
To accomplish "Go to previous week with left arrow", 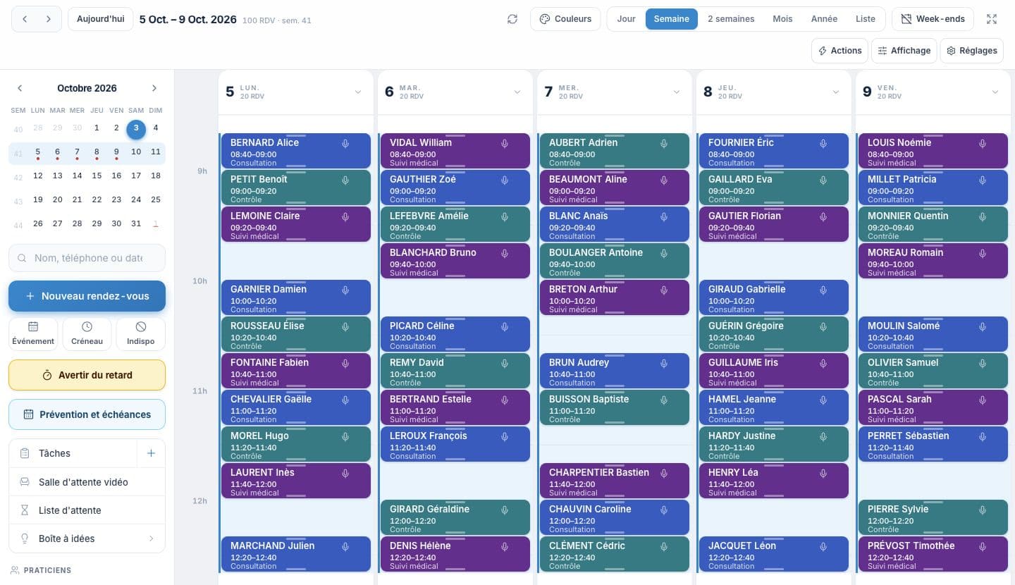I will coord(25,19).
